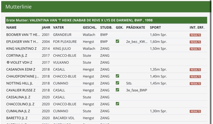Open RESULTS badge for Casanova EDM Z
Image resolution: width=213 pixels, height=124 pixels.
(195, 70)
